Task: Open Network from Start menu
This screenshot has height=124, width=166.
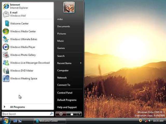Action: [62, 78]
